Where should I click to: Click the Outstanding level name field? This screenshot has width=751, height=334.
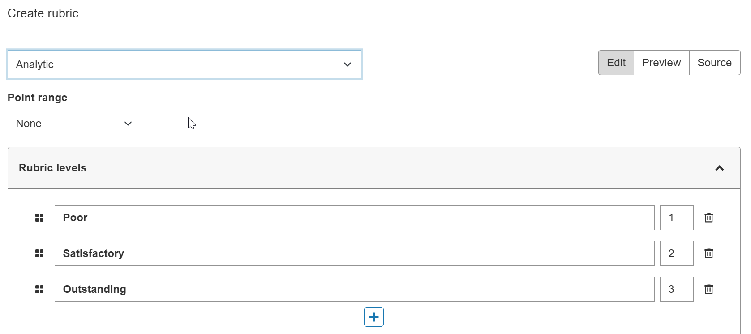[354, 289]
